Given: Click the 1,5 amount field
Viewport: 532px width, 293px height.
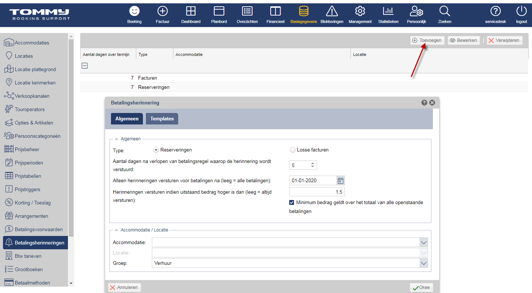Looking at the screenshot, I should 317,192.
